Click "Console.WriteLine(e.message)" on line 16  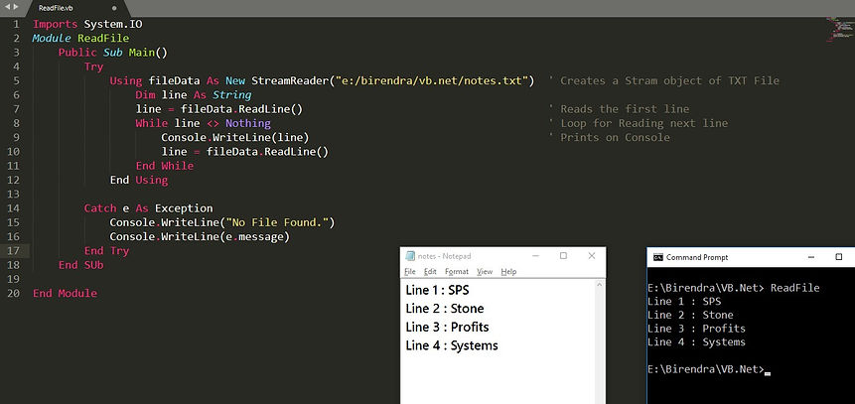pyautogui.click(x=200, y=236)
